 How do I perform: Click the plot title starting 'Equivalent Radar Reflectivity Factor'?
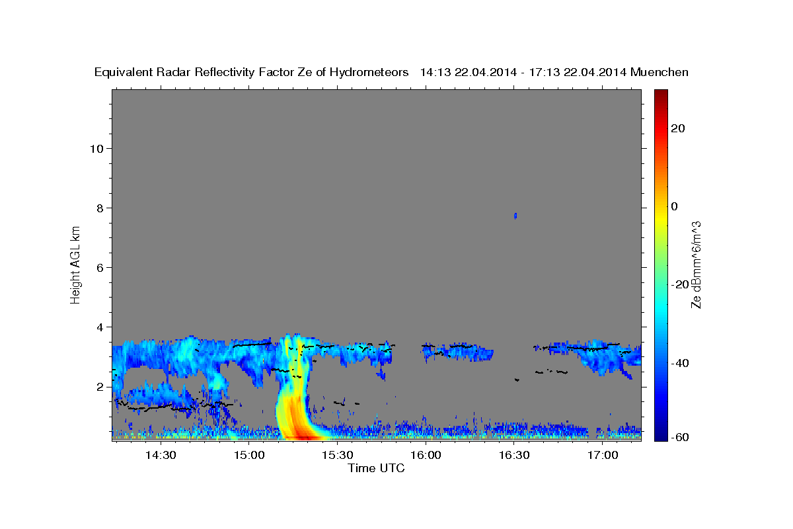click(391, 72)
